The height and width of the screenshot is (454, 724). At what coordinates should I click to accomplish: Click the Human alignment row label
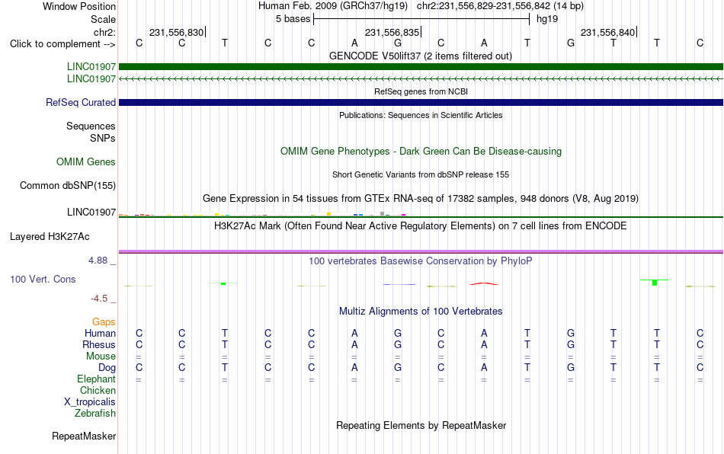pyautogui.click(x=100, y=333)
